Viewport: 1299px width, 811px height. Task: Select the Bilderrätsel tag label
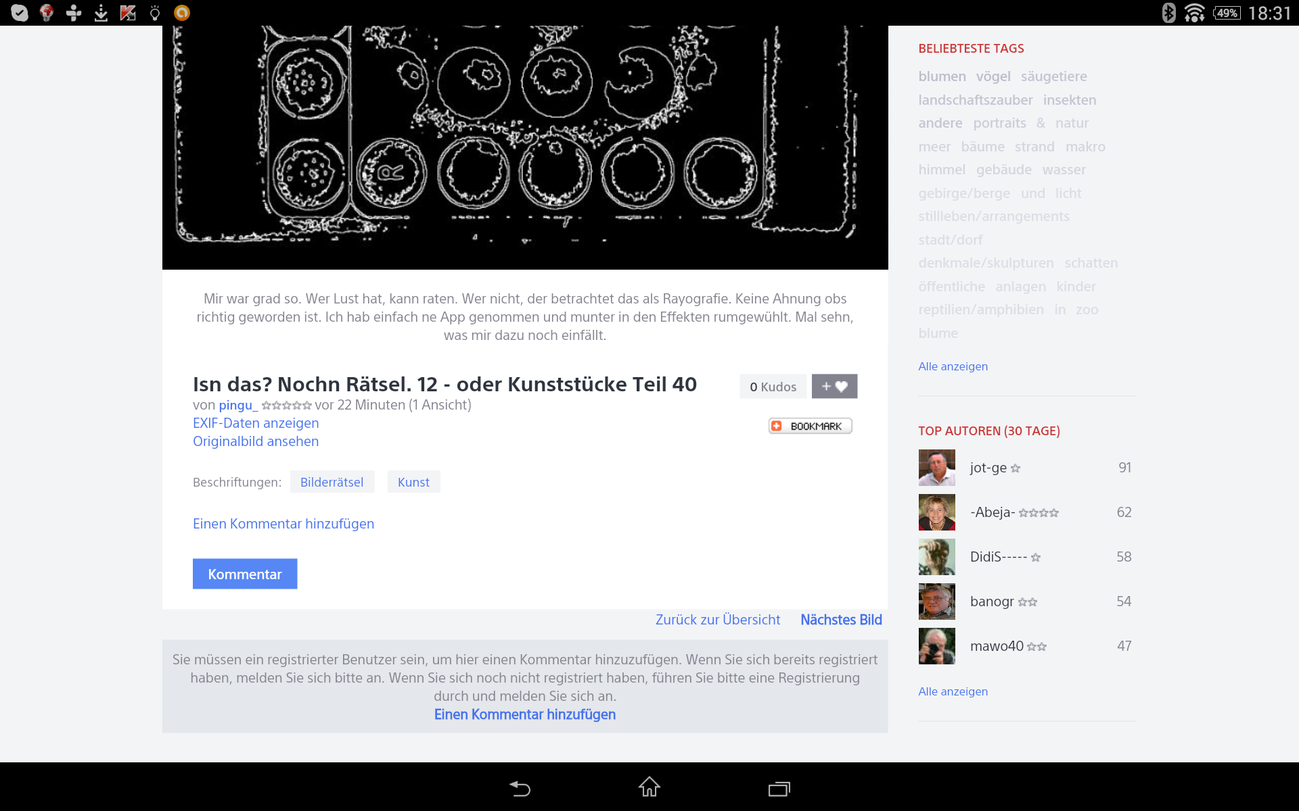pos(332,482)
